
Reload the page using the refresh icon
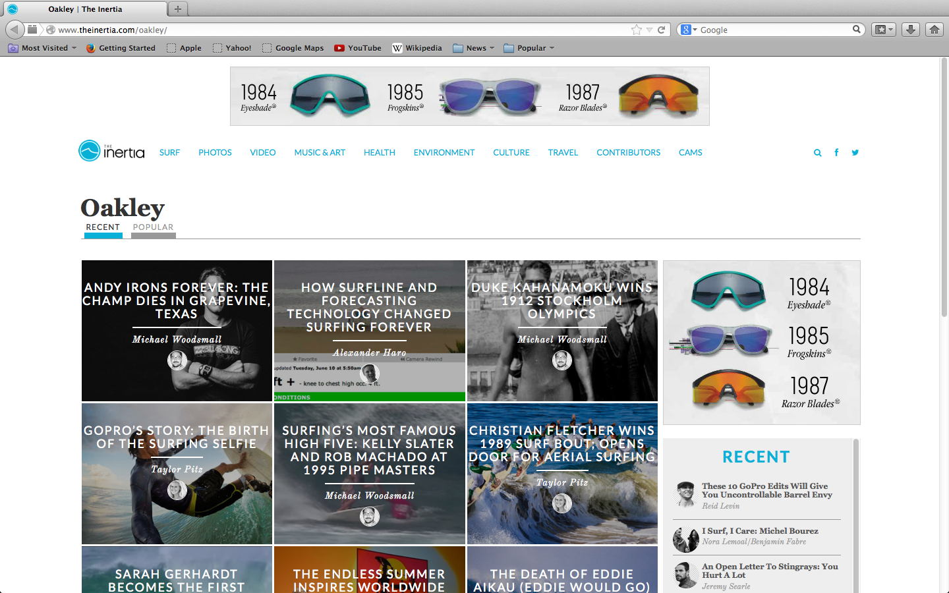[x=661, y=30]
